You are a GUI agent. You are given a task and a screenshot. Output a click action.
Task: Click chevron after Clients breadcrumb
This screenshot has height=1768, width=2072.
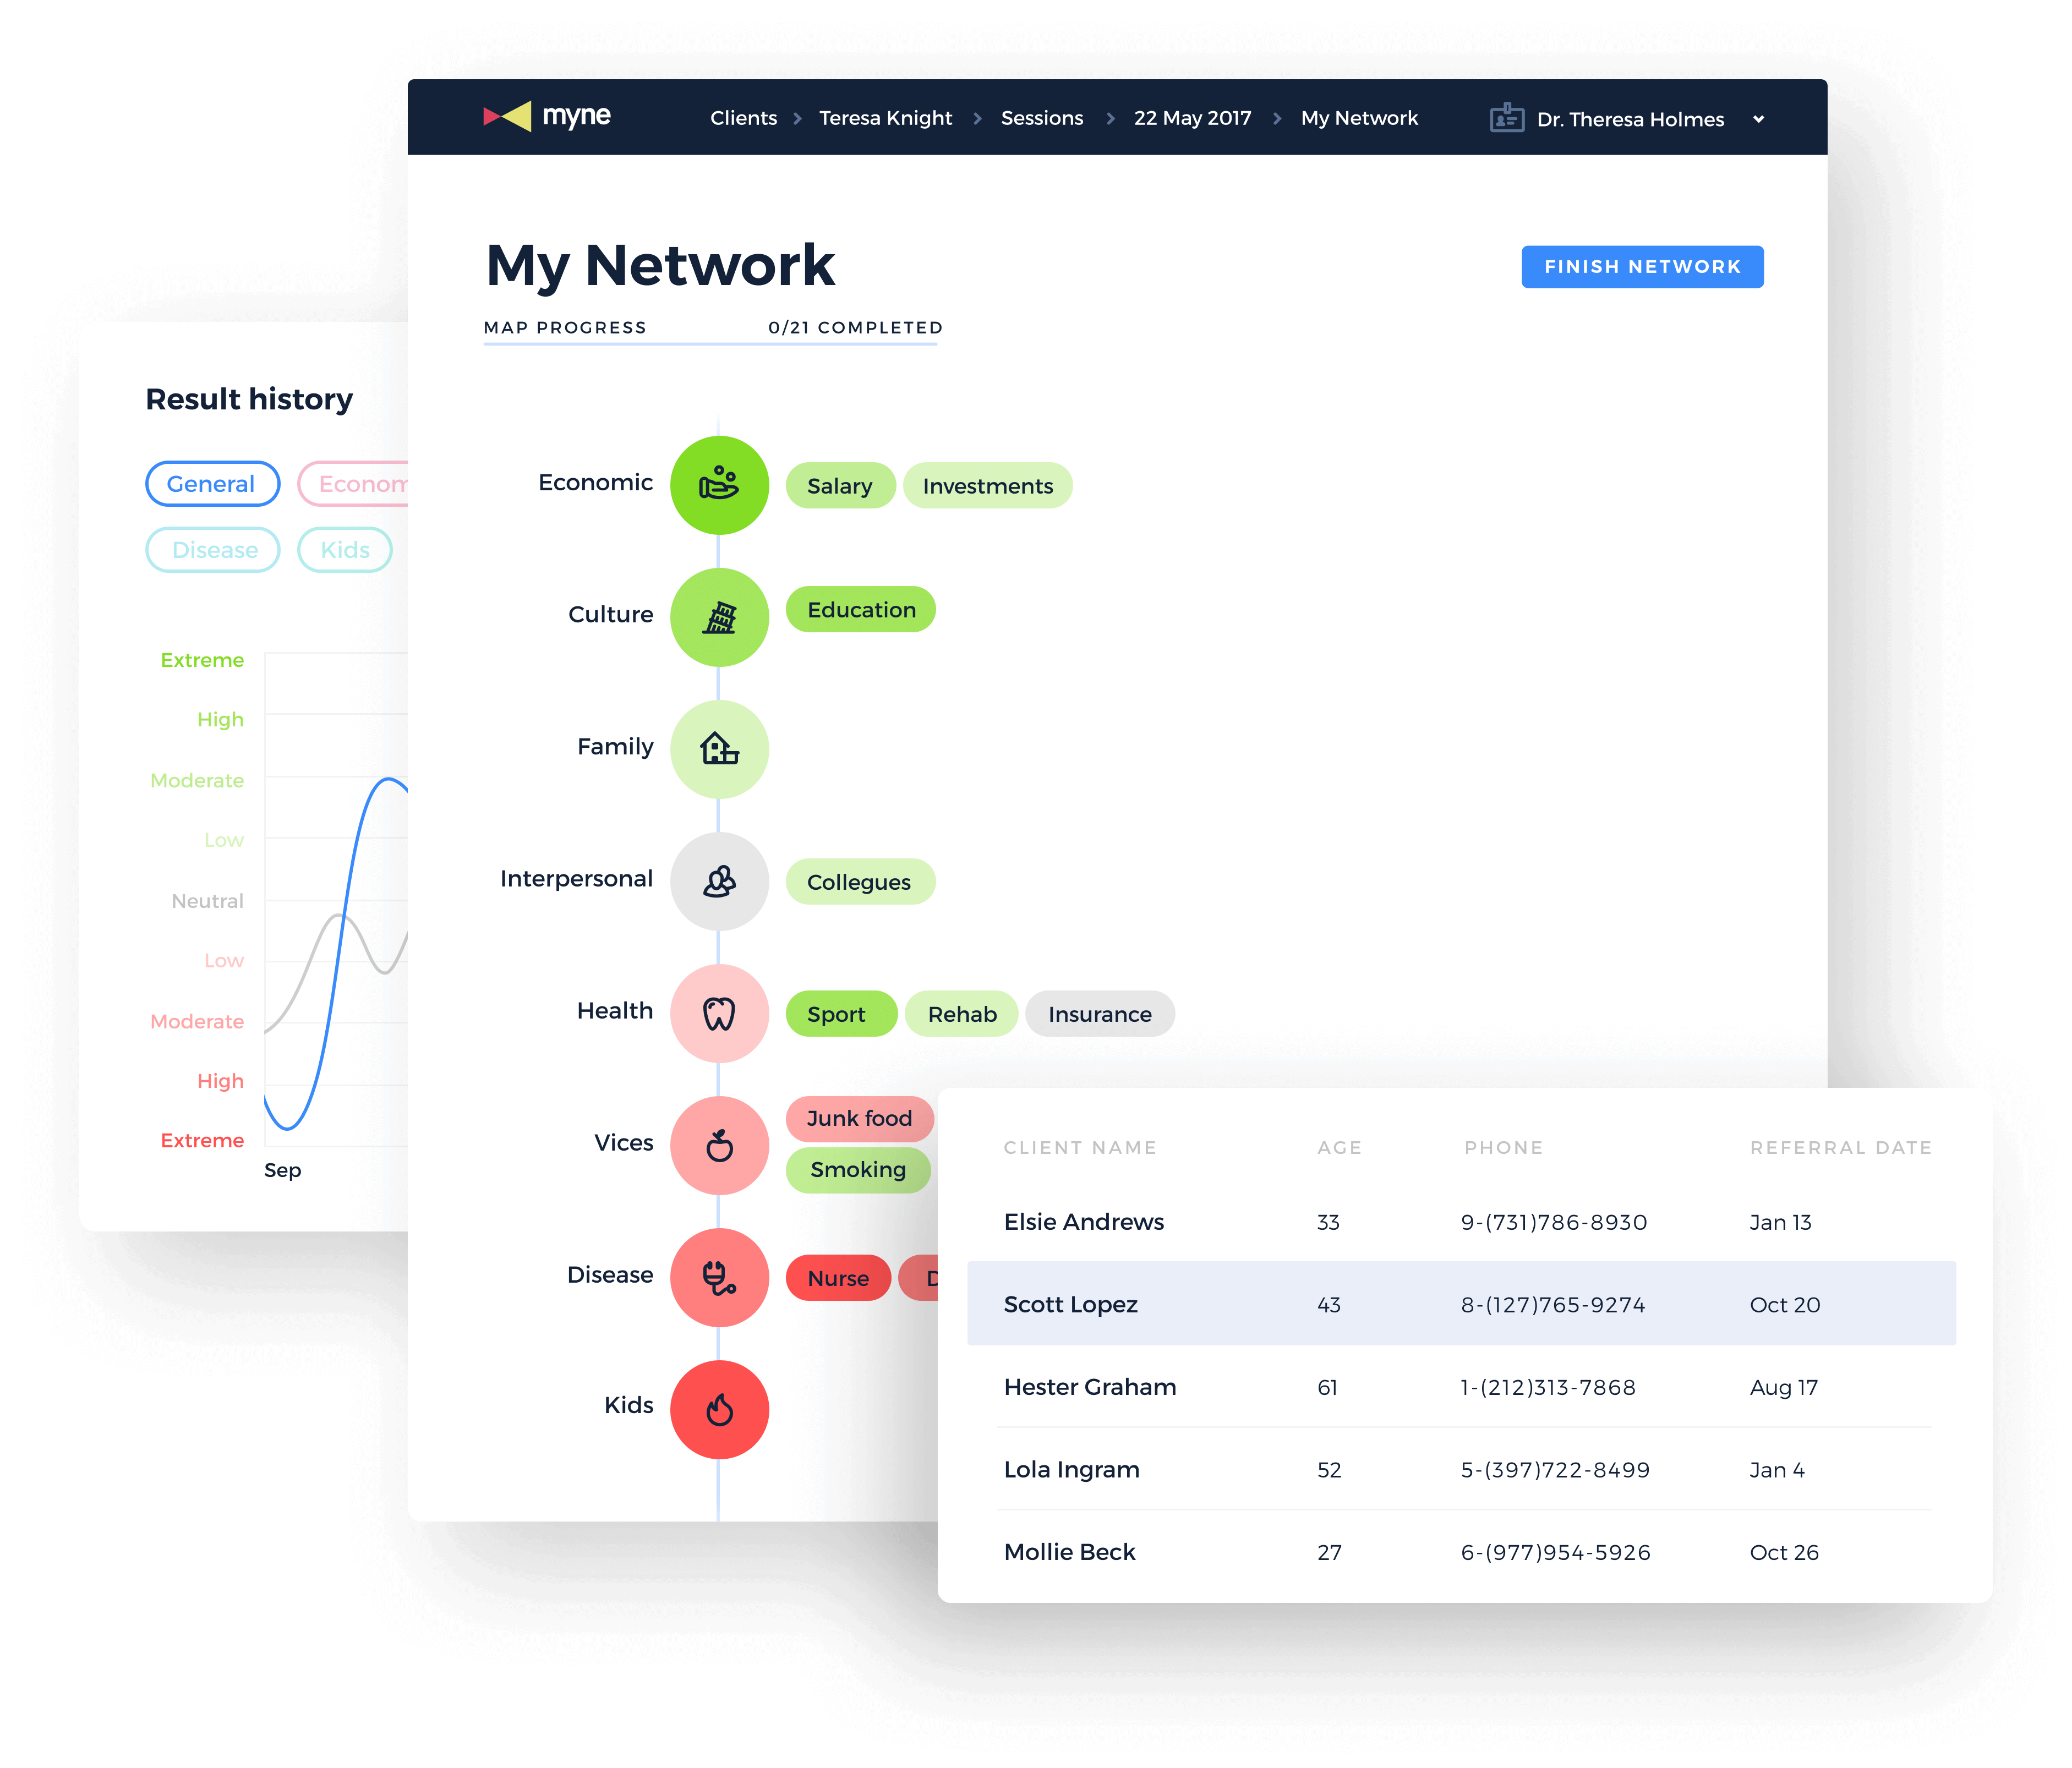797,118
